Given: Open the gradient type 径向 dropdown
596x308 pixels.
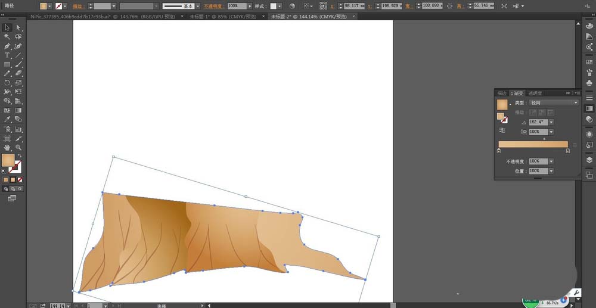Looking at the screenshot, I should coord(554,102).
